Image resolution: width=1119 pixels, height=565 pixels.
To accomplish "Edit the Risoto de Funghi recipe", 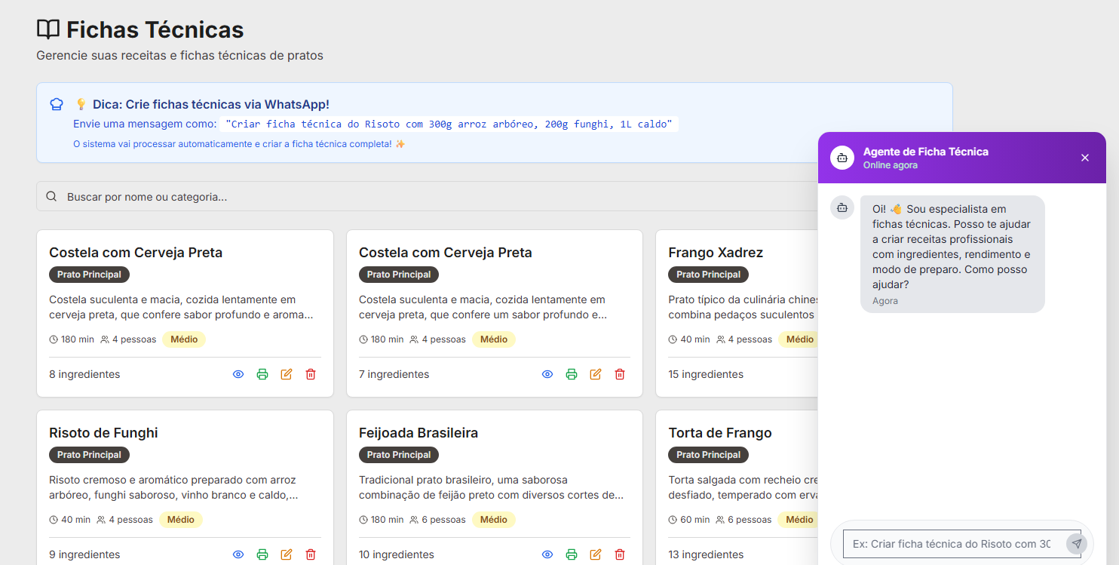I will (286, 554).
